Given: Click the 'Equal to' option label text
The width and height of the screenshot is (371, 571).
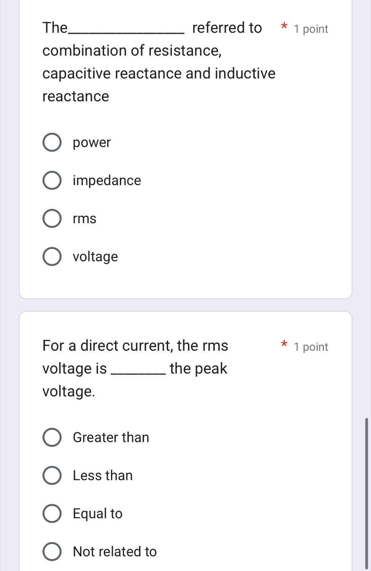Looking at the screenshot, I should tap(98, 514).
